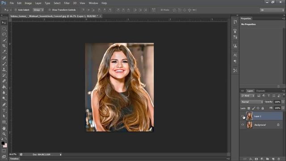This screenshot has height=161, width=286.
Task: Select the Eyedropper tool
Action: coord(4,52)
